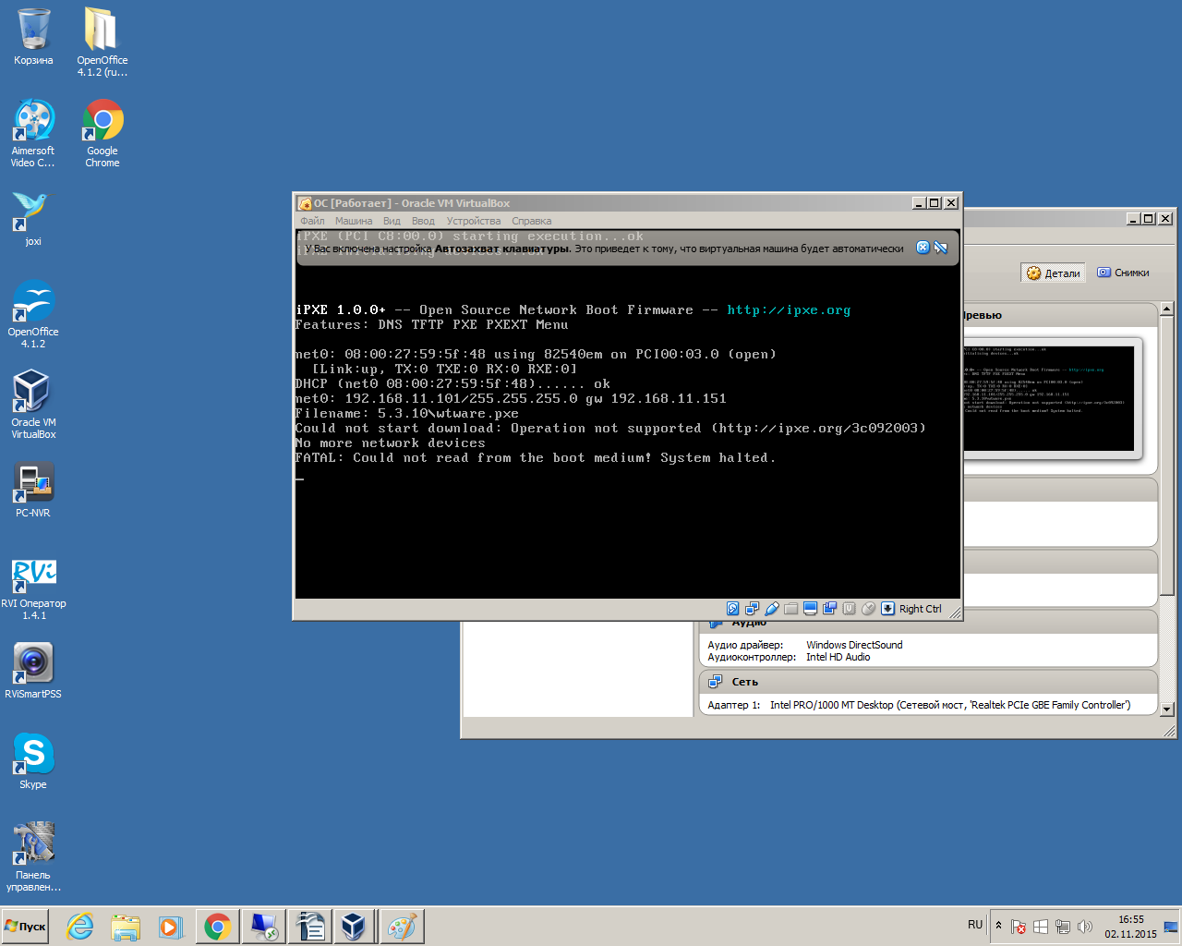
Task: Open the Машина menu
Action: [353, 221]
